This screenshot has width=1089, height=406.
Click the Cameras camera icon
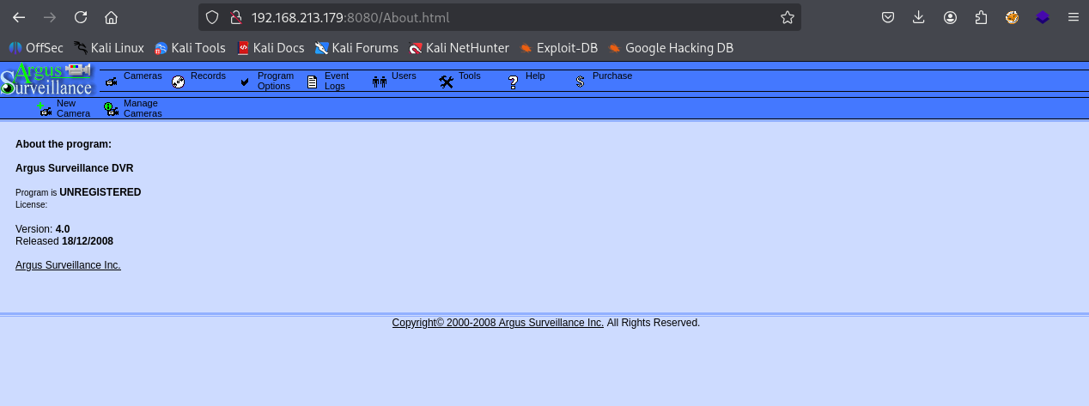pos(112,82)
